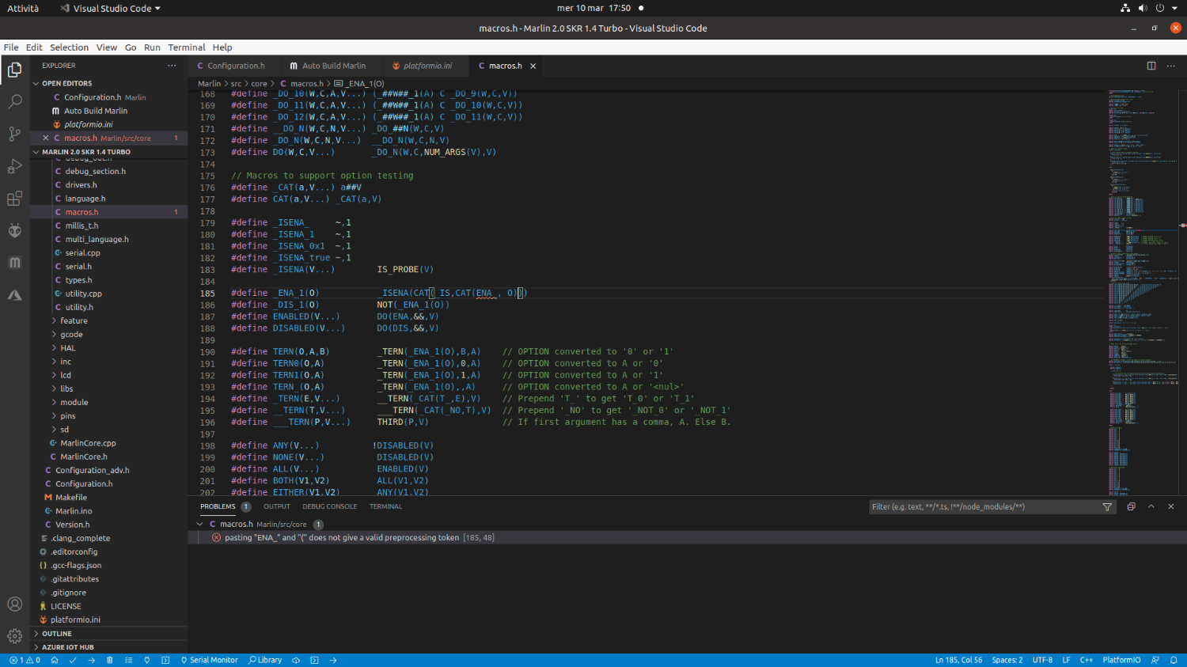Click PlatformIO Home icon in status bar
The image size is (1187, 667).
point(55,660)
